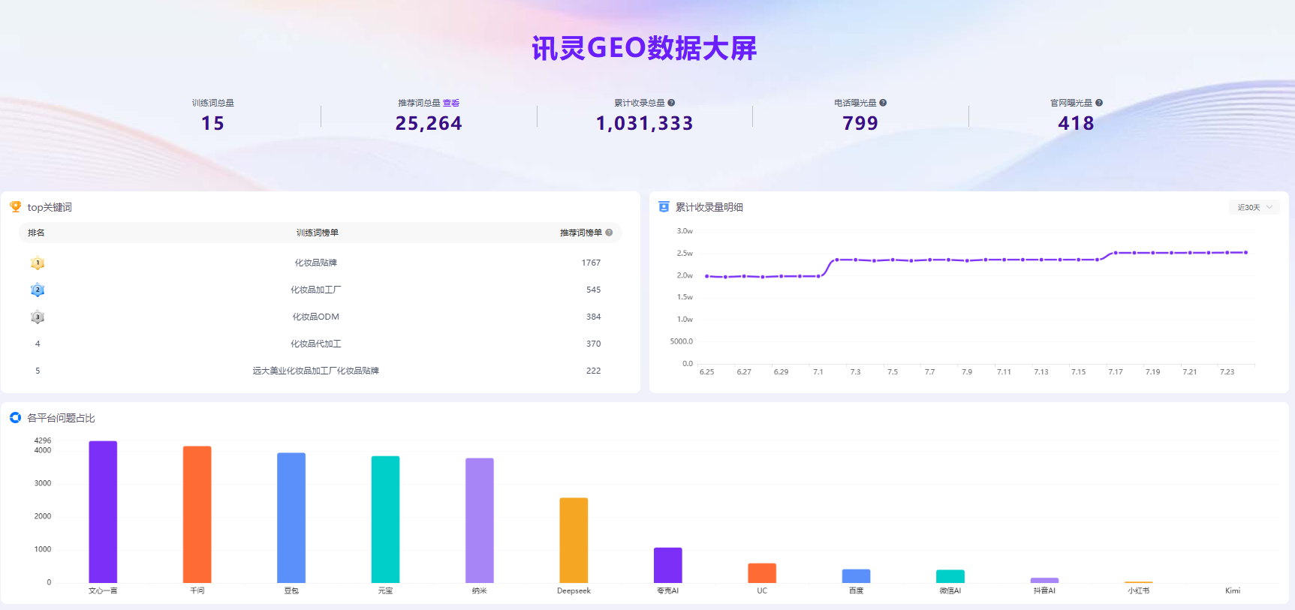Click the 讯灵GEO数据大屏 title
1295x610 pixels.
point(644,48)
